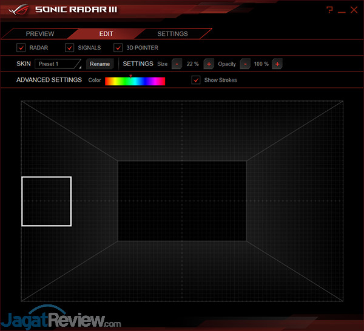
Task: Select the white radar position box
Action: tap(47, 202)
